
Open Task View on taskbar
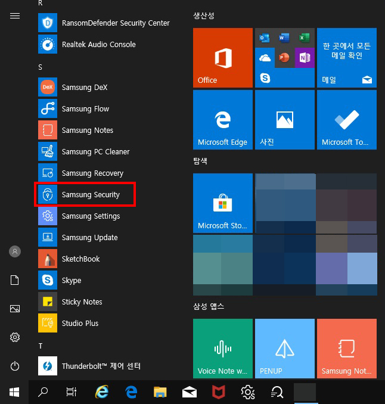72,392
